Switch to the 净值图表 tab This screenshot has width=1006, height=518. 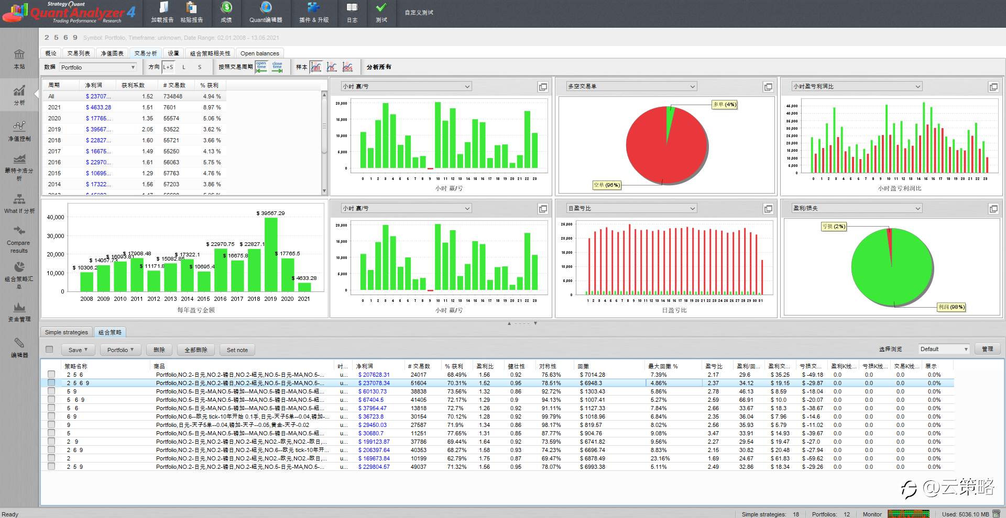(112, 53)
